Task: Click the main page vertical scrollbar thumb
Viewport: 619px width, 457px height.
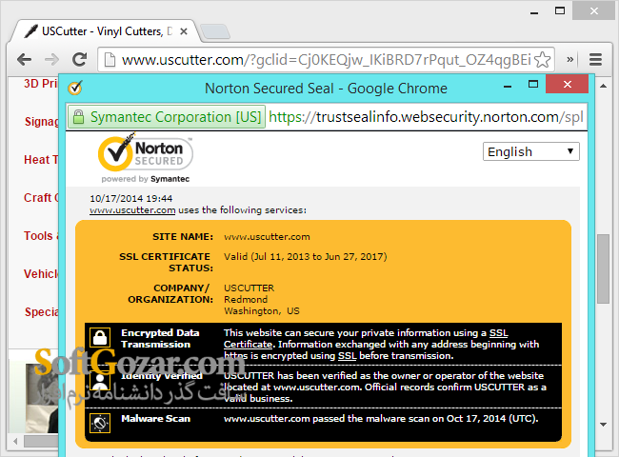Action: pos(603,268)
